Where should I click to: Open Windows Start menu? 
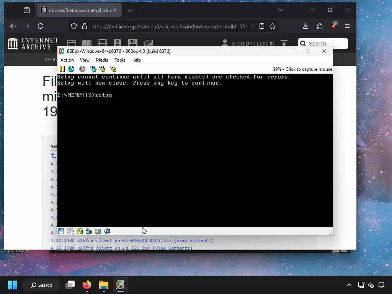click(12, 285)
